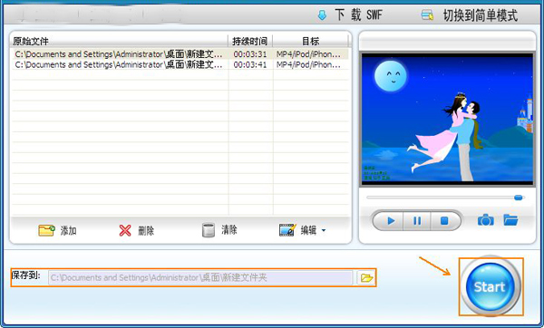Open the snapshot folder icon beside the camera
This screenshot has height=328, width=544.
[510, 220]
